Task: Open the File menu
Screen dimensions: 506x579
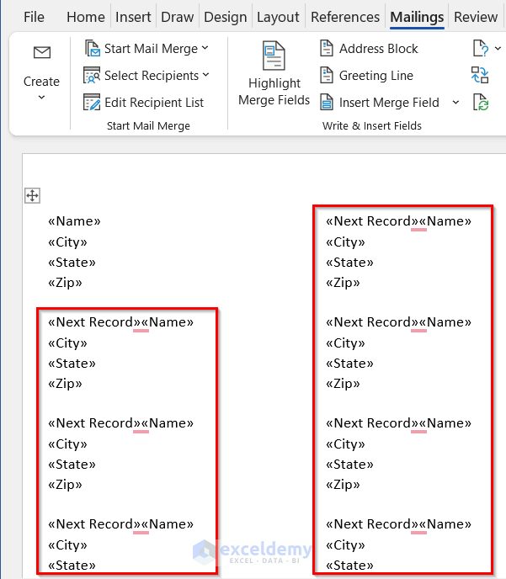Action: pyautogui.click(x=34, y=17)
